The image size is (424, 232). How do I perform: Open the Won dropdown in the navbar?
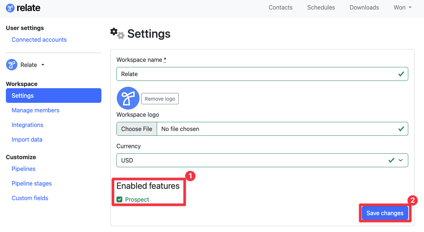402,7
